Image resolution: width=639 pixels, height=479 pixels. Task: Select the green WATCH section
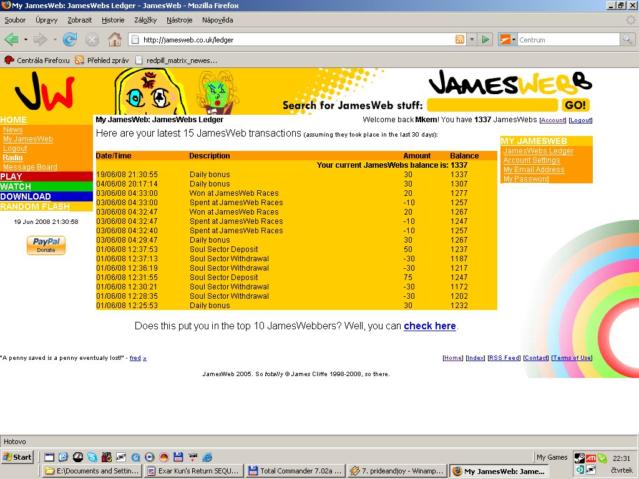(x=46, y=186)
